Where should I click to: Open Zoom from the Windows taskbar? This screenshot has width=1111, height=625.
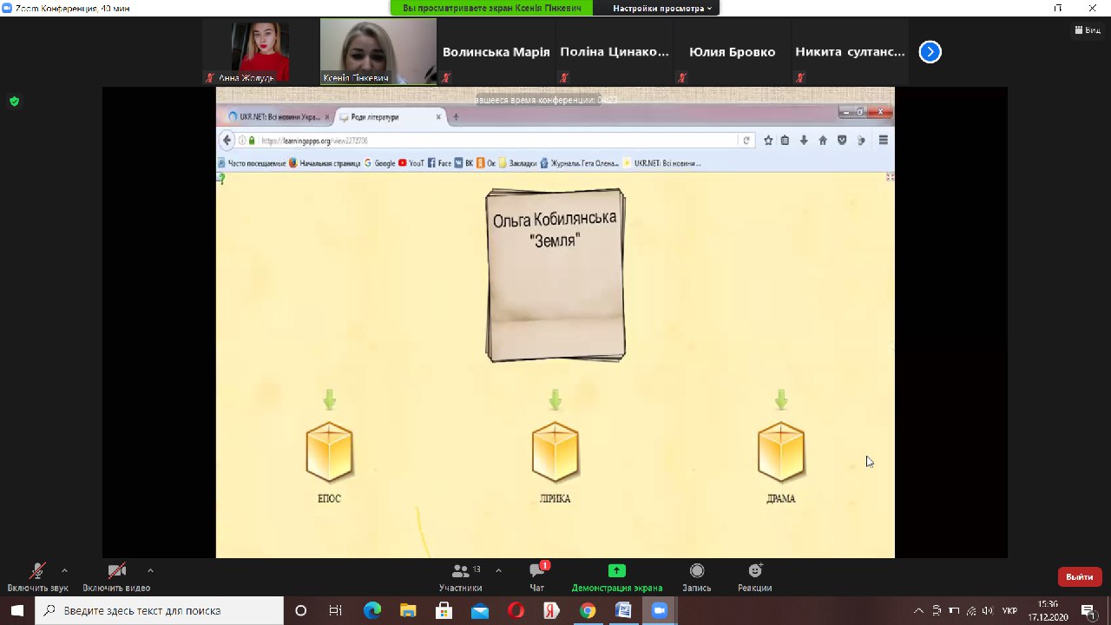point(658,610)
